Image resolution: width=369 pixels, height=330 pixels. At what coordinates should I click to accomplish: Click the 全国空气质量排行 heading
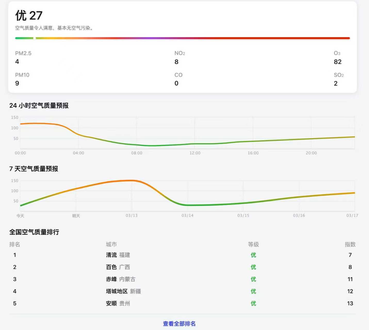[x=34, y=232]
